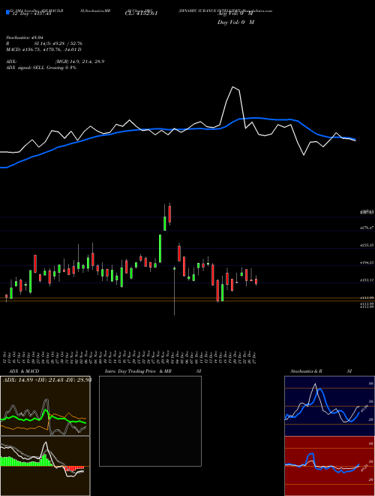This screenshot has height=496, width=375.
Task: Click the 'SI 14/3: 49.28 / 52.76' readout
Action: pyautogui.click(x=58, y=44)
